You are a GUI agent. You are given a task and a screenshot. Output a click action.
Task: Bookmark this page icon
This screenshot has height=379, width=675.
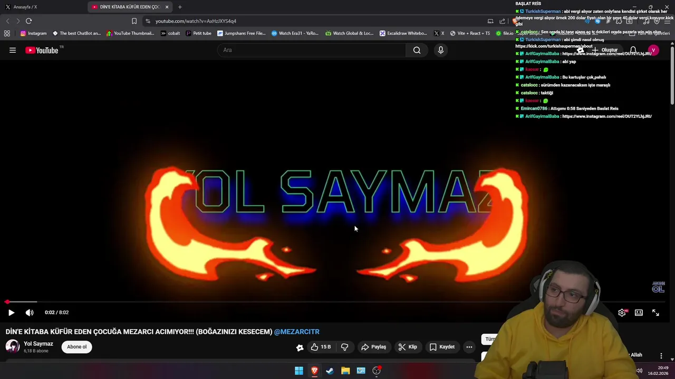(x=134, y=21)
